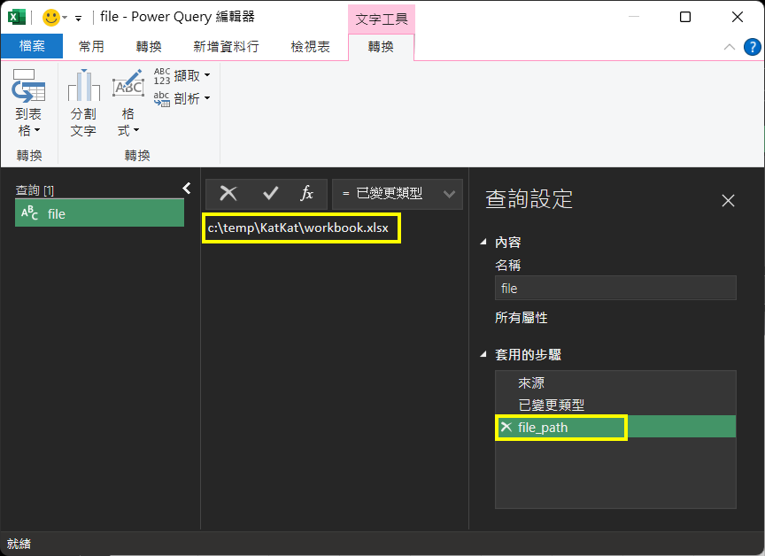Click the 名稱 name input field
The width and height of the screenshot is (765, 556).
[615, 288]
